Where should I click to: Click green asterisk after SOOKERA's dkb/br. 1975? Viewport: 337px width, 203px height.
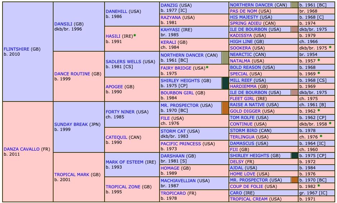point(330,47)
